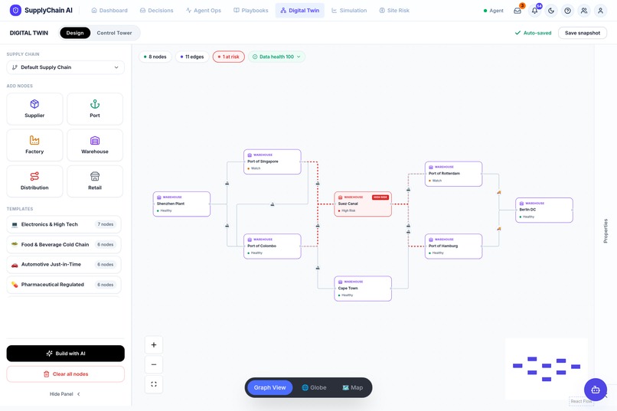Open the AI assistant chat bot button
The image size is (617, 411).
[x=596, y=390]
